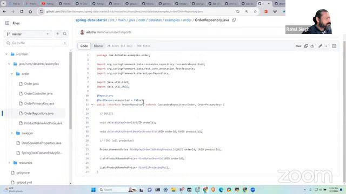
Task: Bookmark this page star icon
Action: pos(255,11)
